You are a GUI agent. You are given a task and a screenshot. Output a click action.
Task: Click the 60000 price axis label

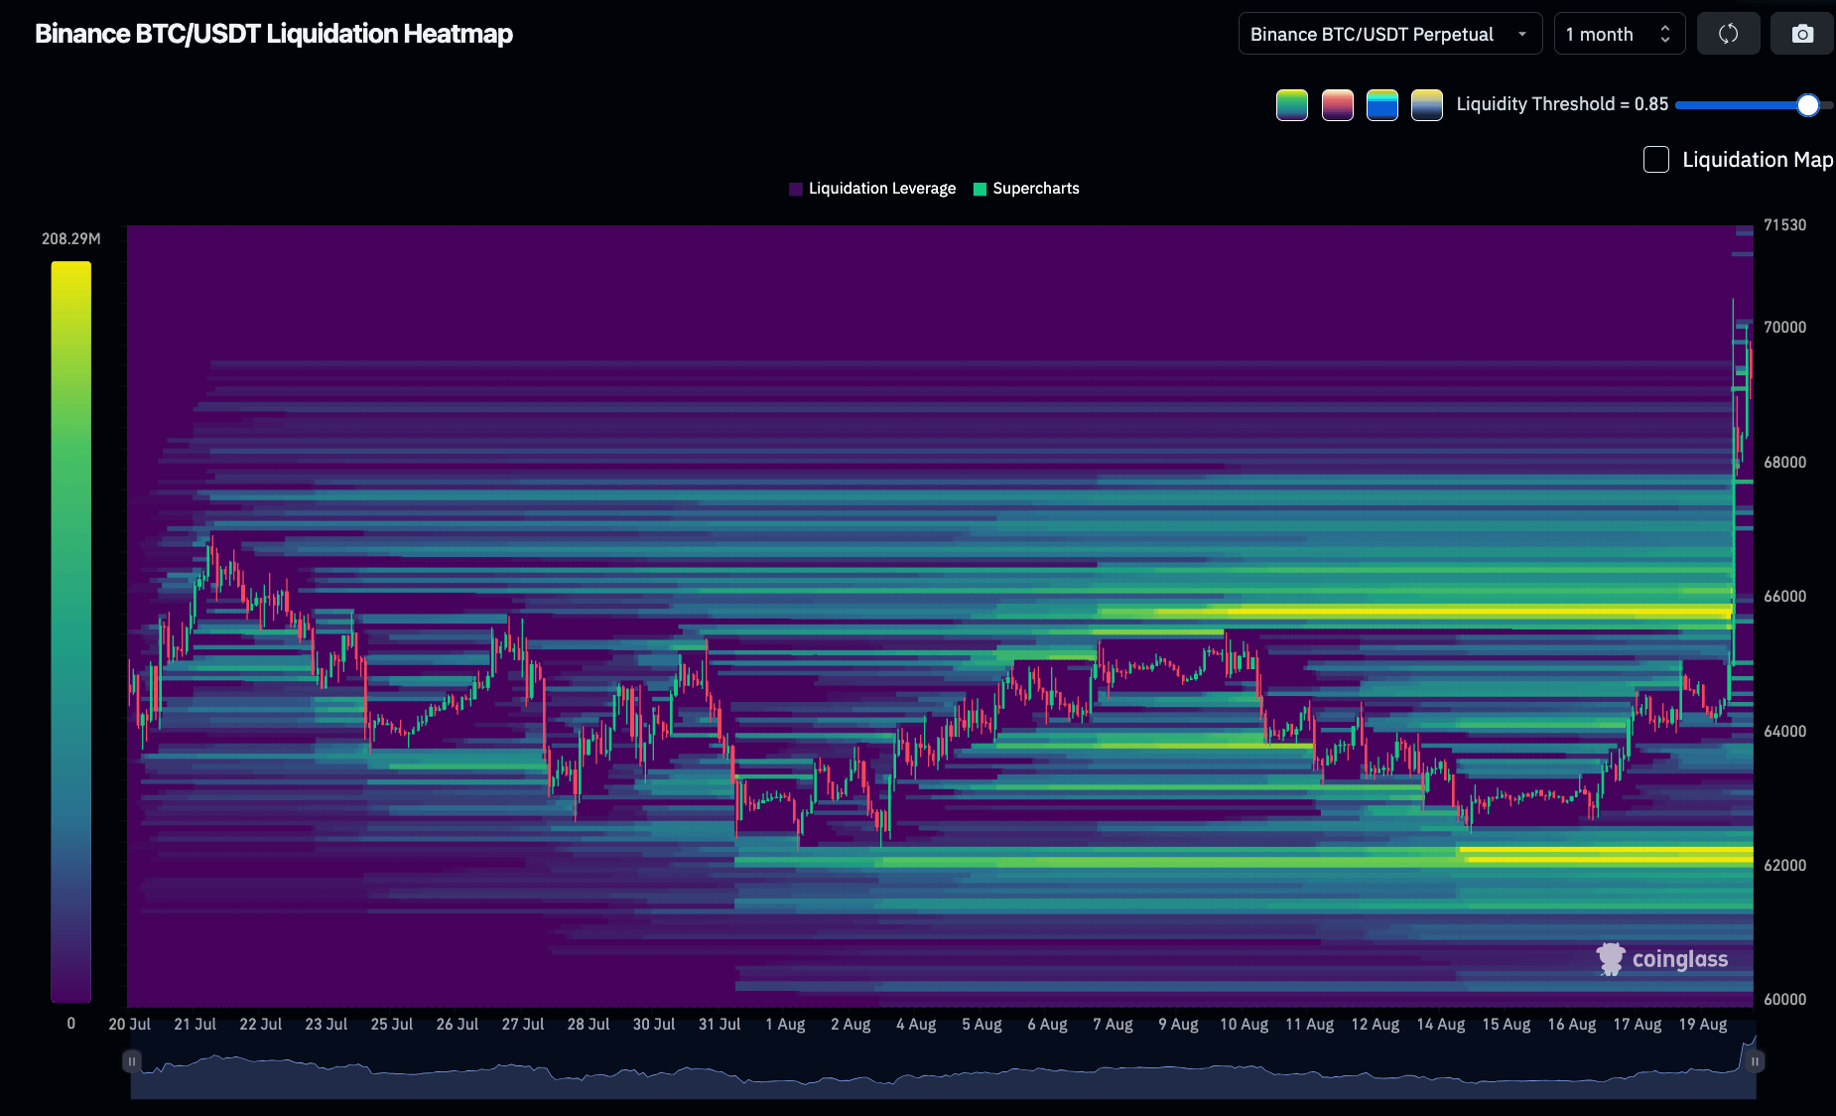1785,1000
